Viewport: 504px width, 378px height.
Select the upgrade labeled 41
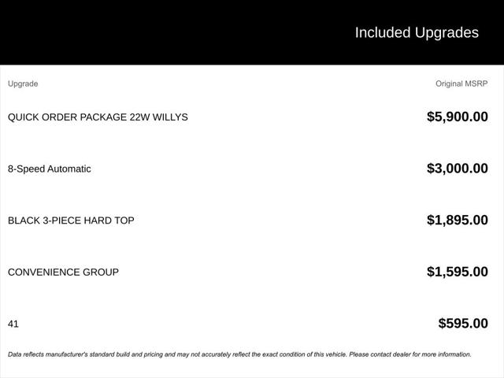[13, 324]
